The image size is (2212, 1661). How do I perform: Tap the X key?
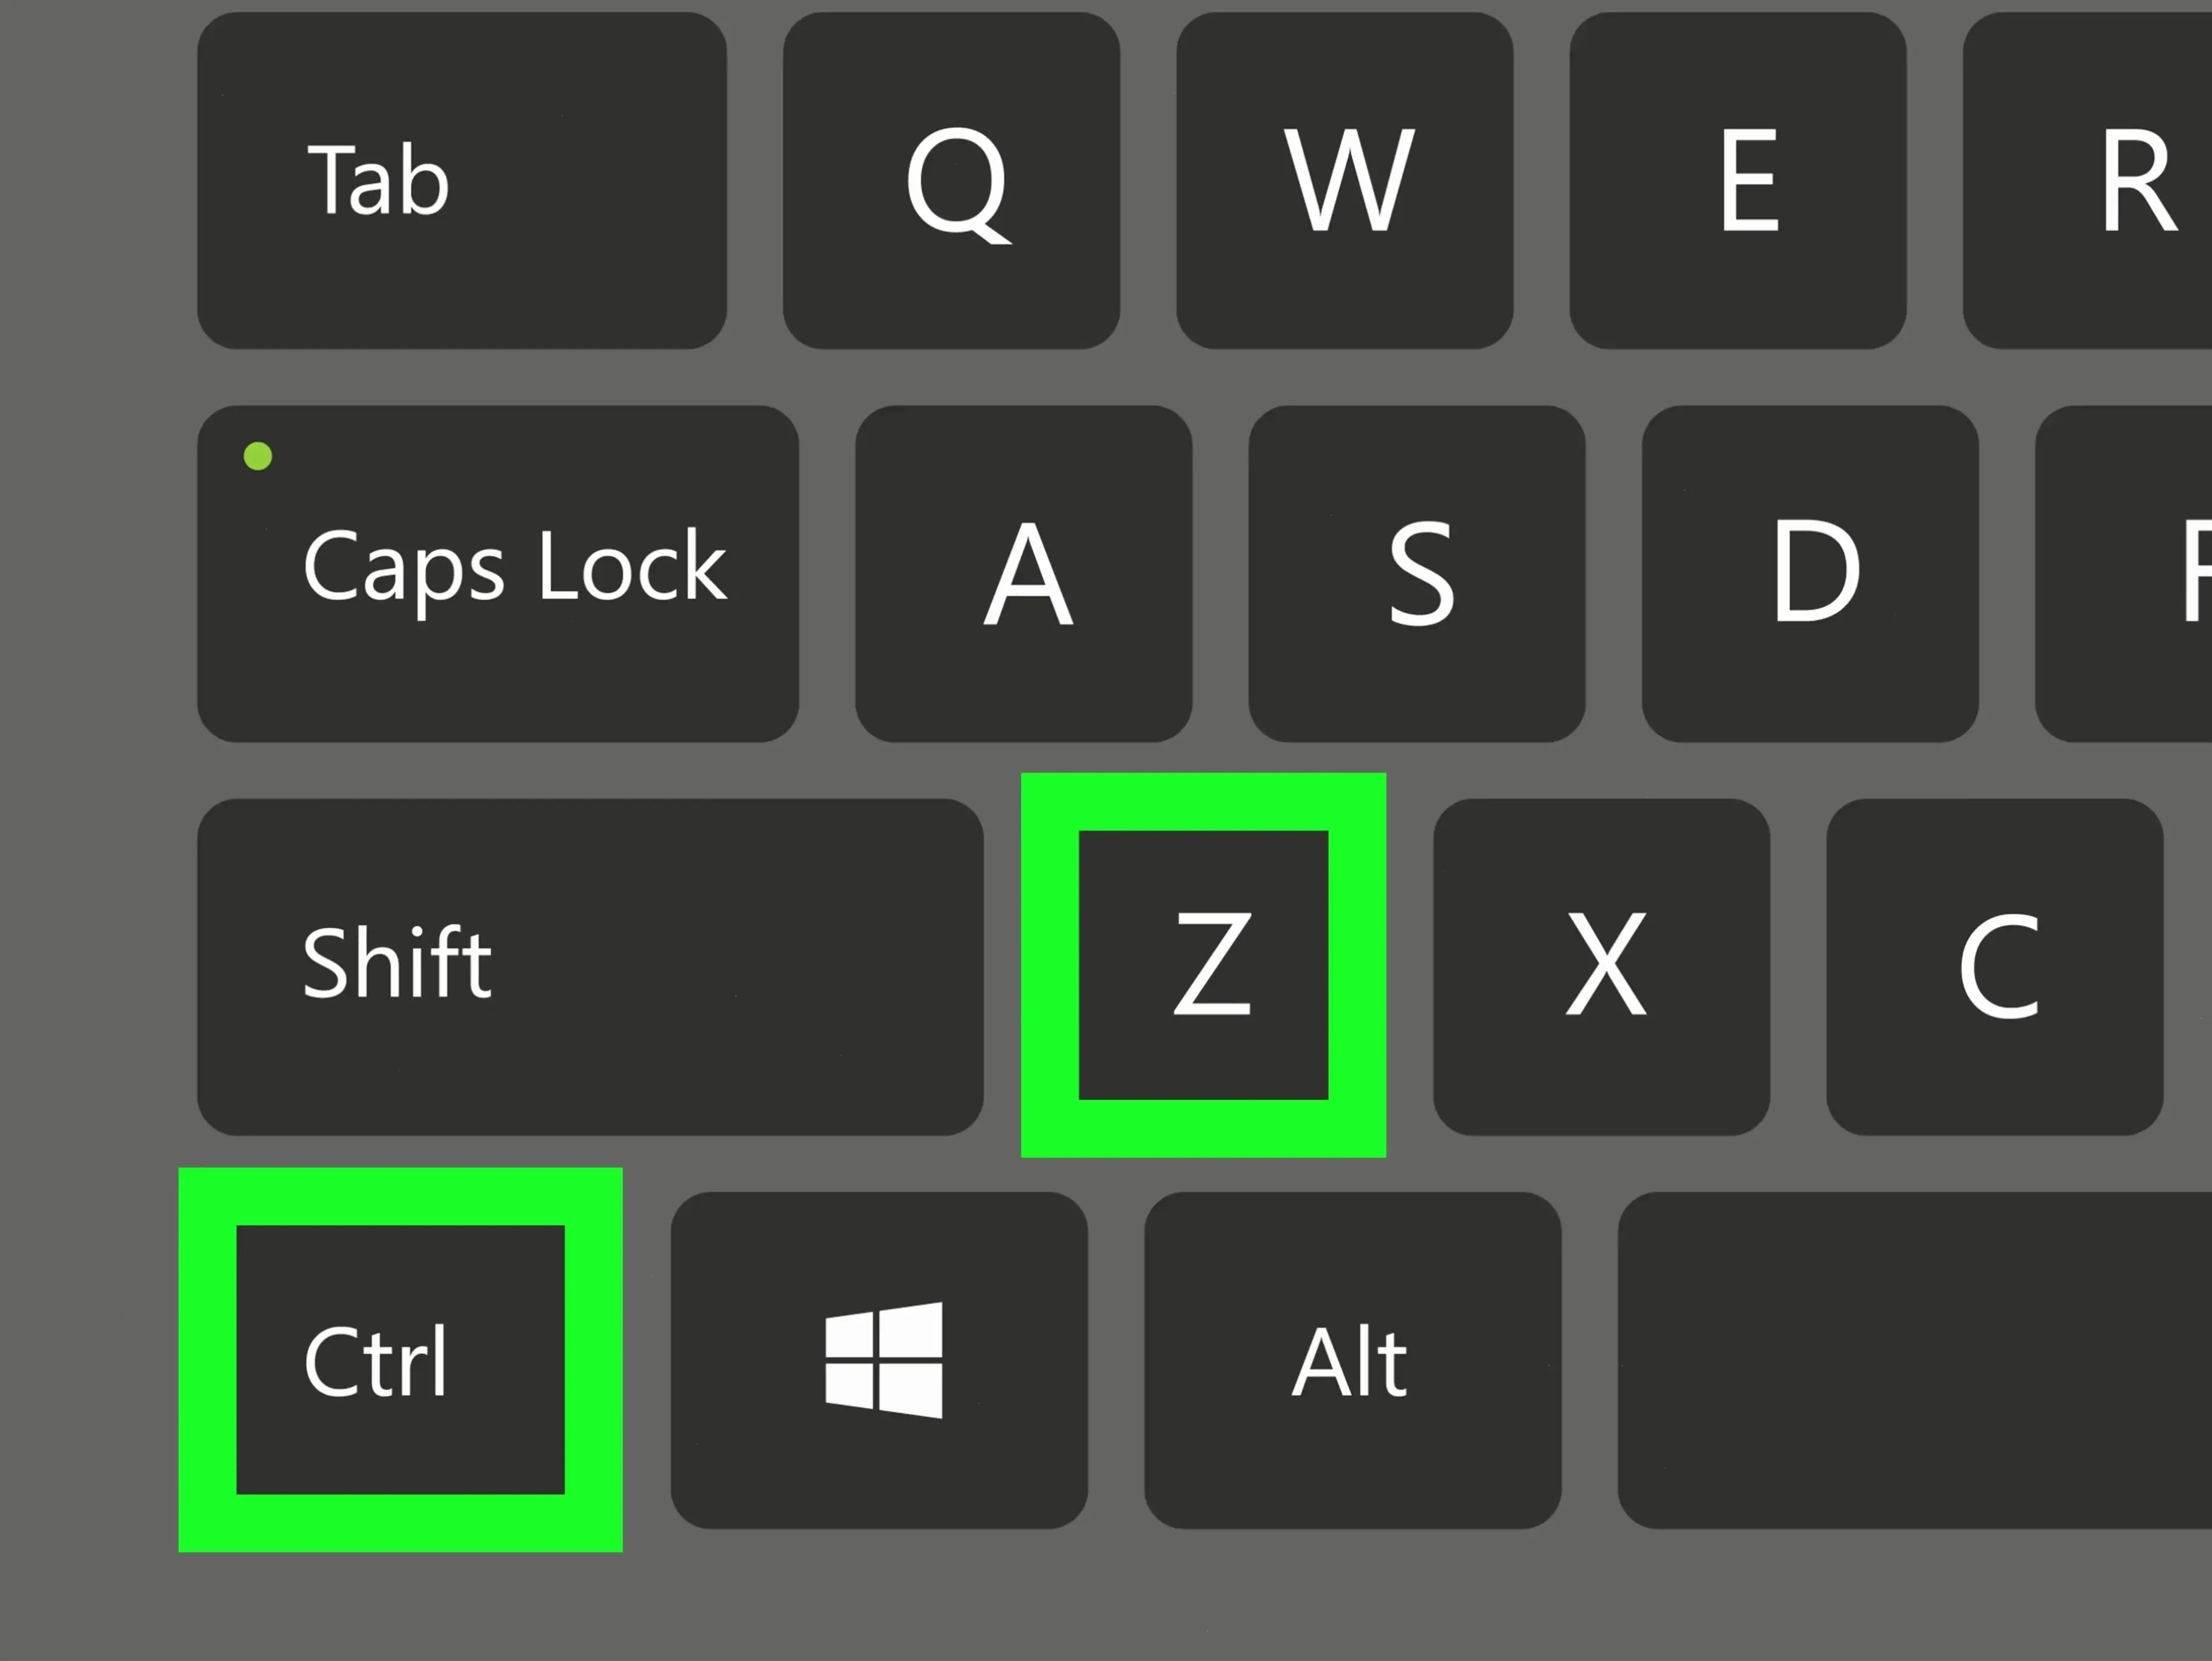(x=1601, y=967)
